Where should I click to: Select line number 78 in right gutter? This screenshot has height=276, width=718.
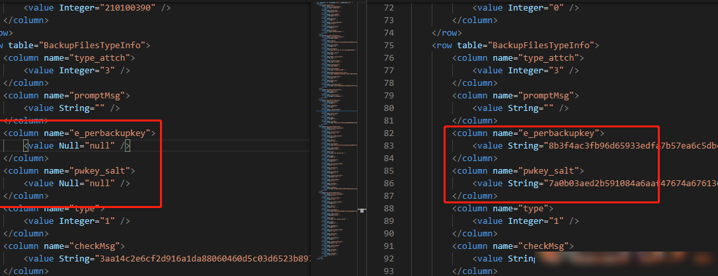point(389,83)
